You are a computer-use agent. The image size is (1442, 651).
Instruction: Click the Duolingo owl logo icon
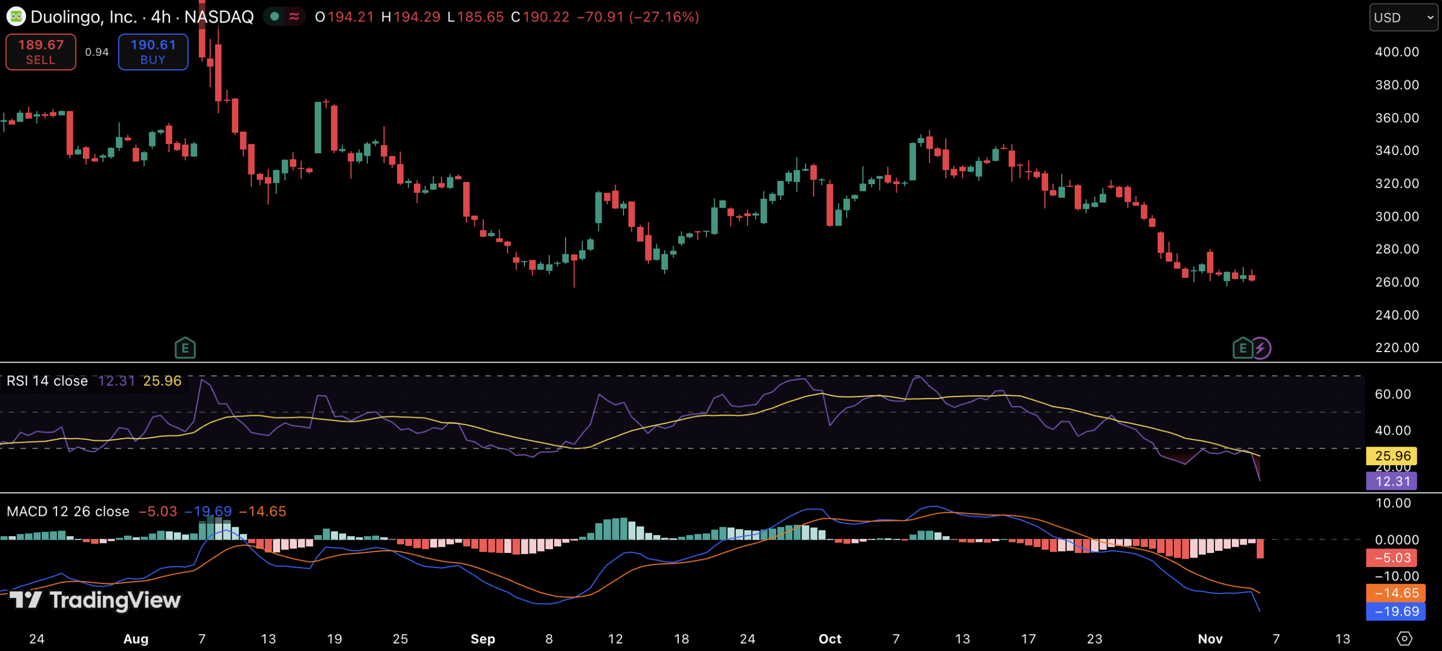[16, 16]
